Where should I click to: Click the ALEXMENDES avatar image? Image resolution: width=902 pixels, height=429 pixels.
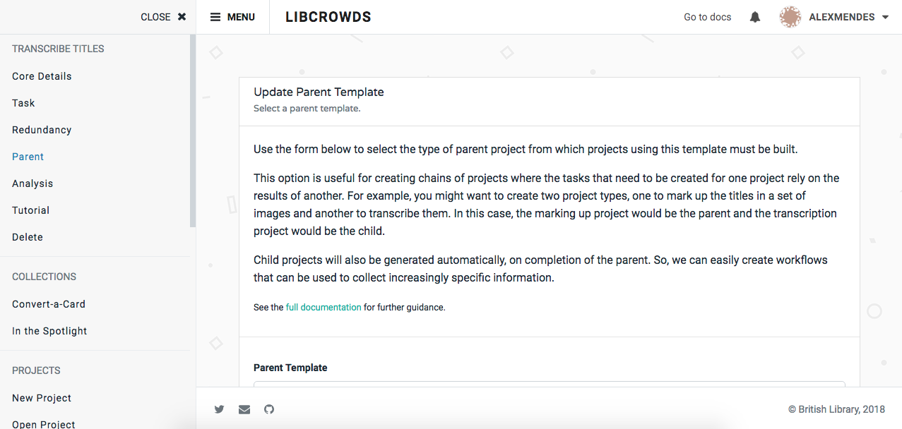coord(790,16)
